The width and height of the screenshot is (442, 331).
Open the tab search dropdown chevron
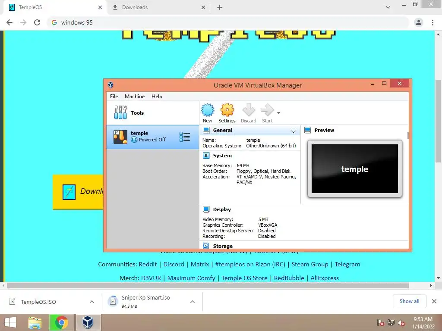click(388, 7)
